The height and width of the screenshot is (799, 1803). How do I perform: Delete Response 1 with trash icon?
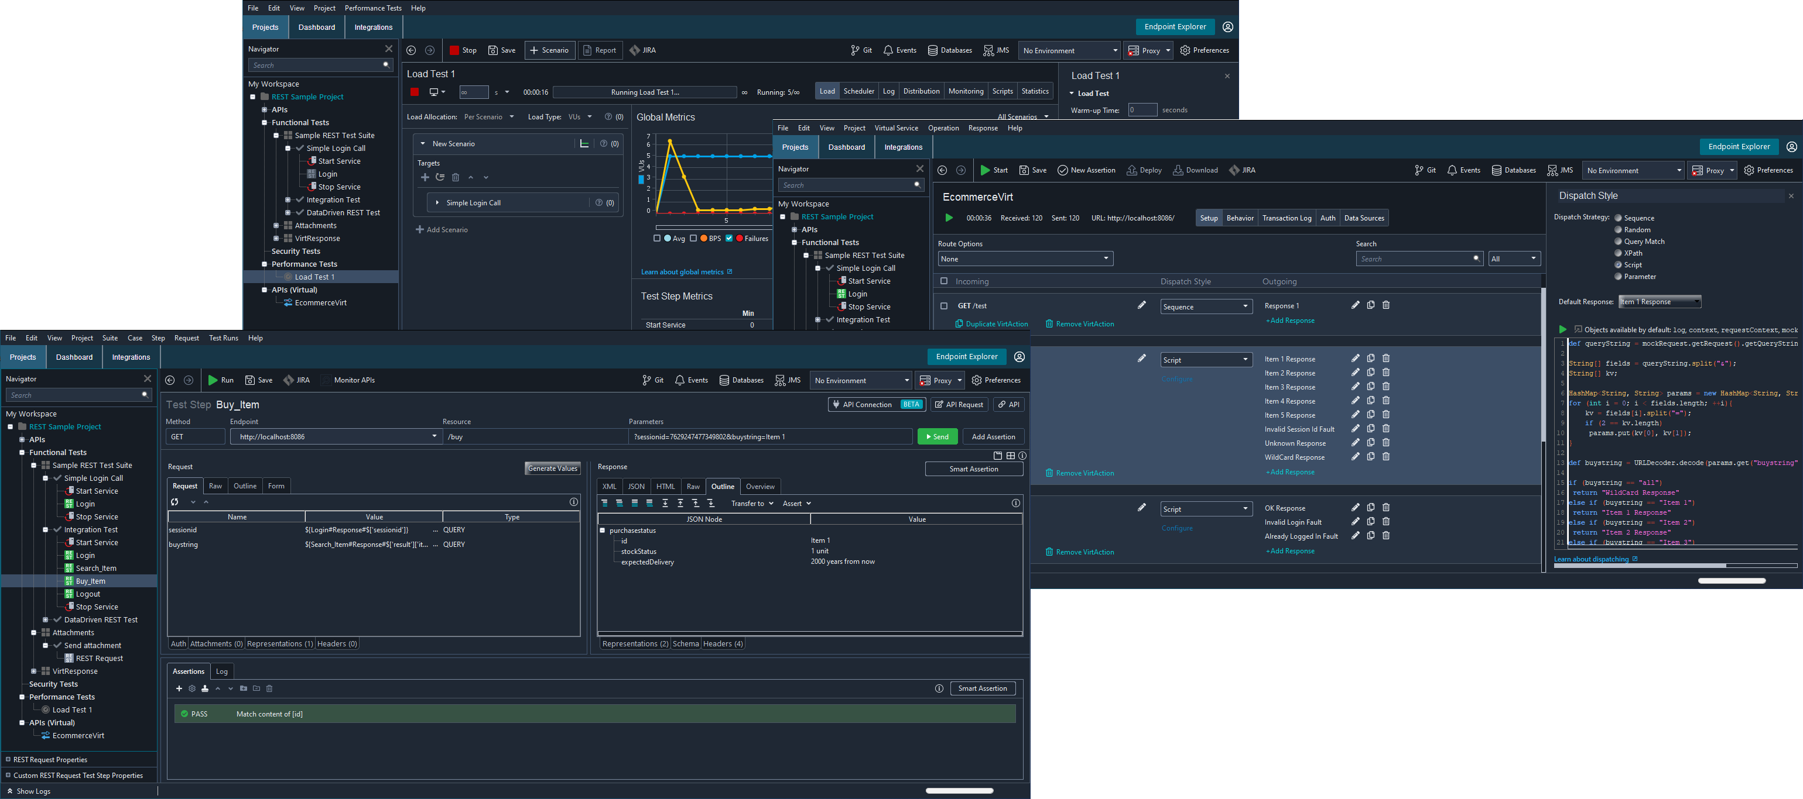[1386, 305]
